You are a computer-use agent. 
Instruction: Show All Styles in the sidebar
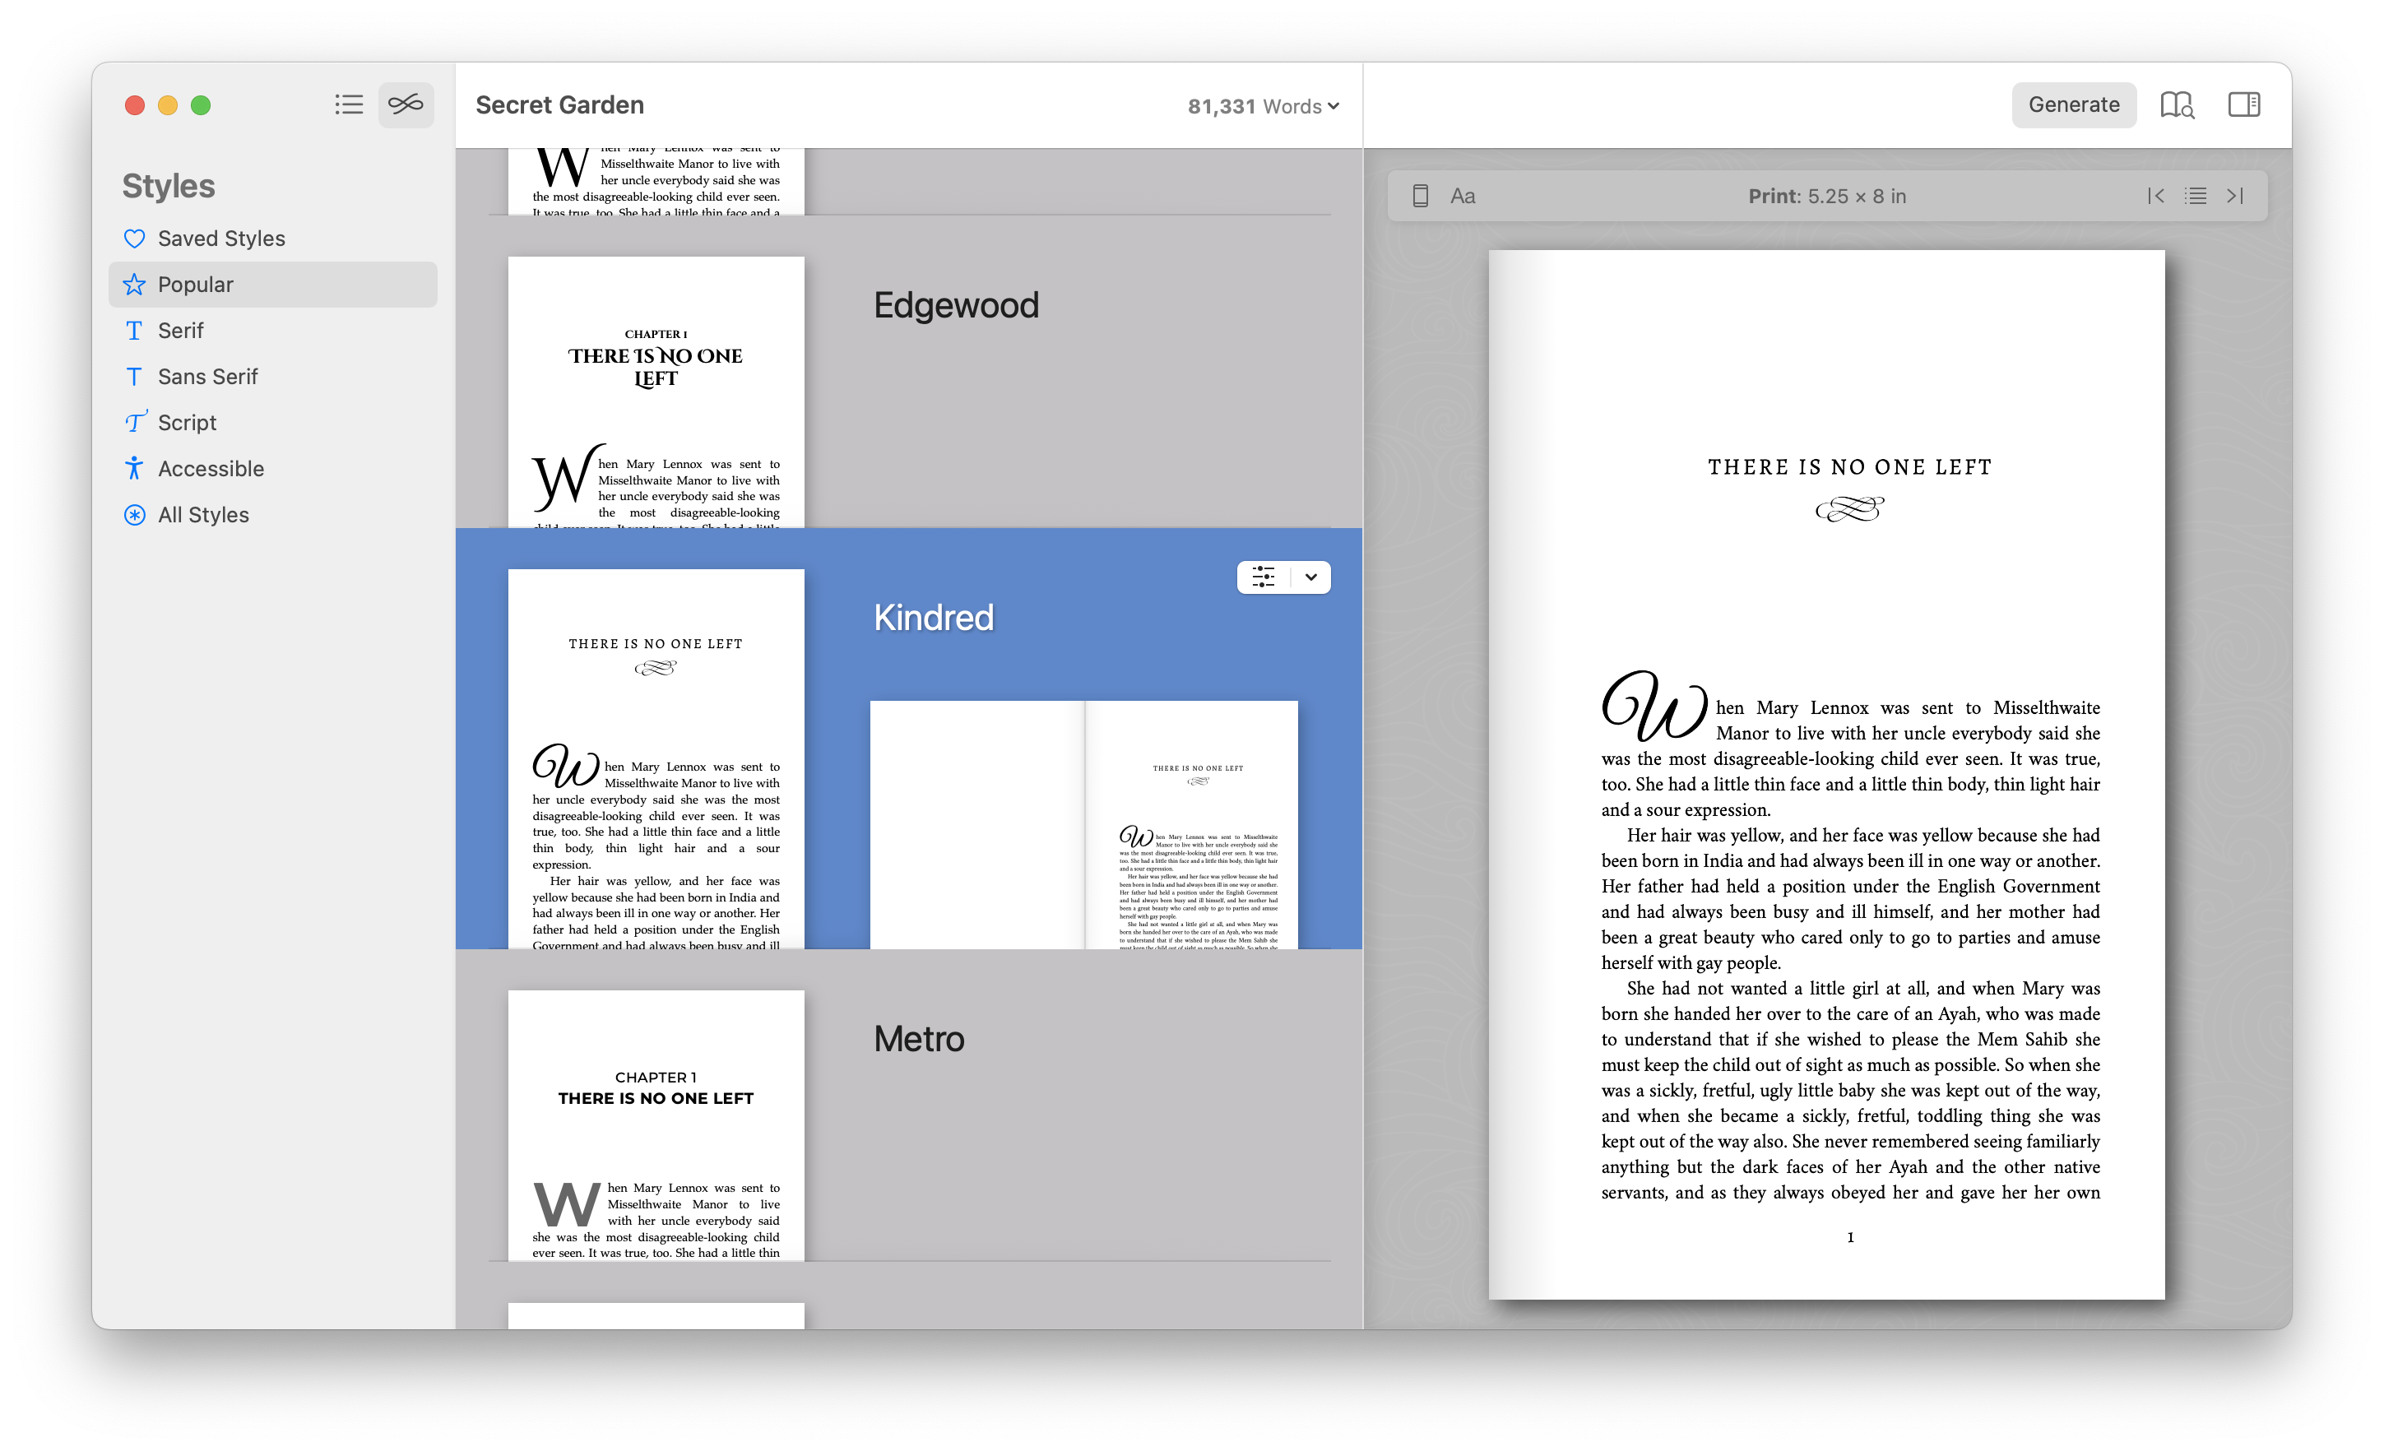click(x=203, y=515)
